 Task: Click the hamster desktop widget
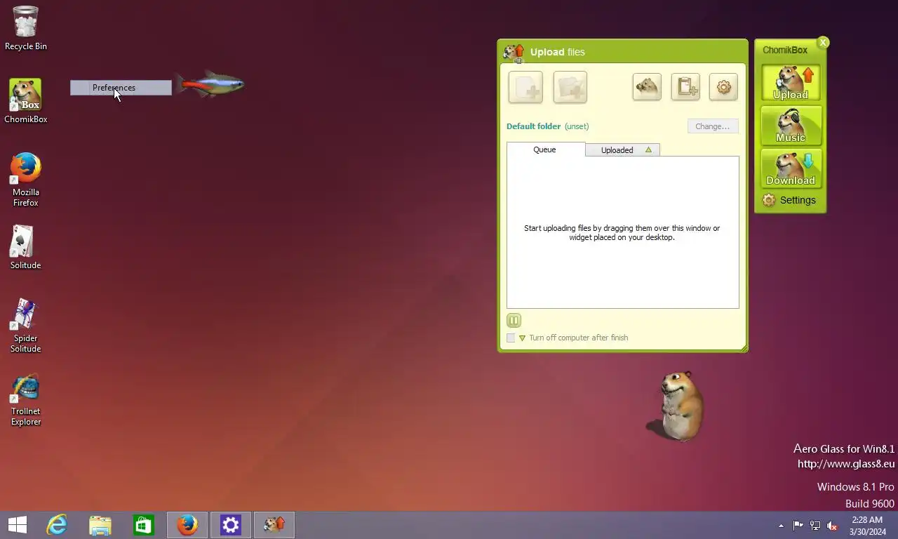[x=675, y=406]
